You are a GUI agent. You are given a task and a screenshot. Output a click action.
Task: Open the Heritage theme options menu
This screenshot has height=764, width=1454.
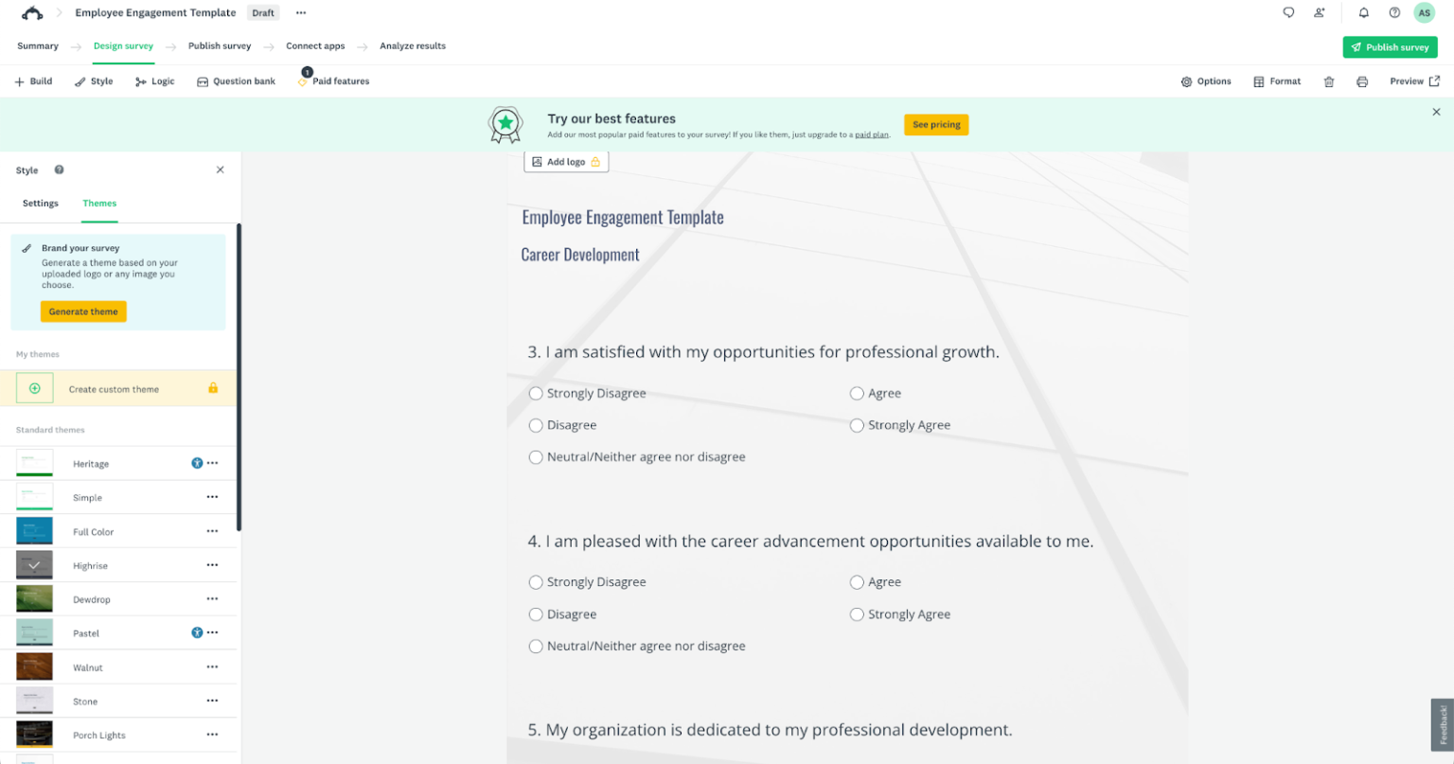click(x=213, y=463)
